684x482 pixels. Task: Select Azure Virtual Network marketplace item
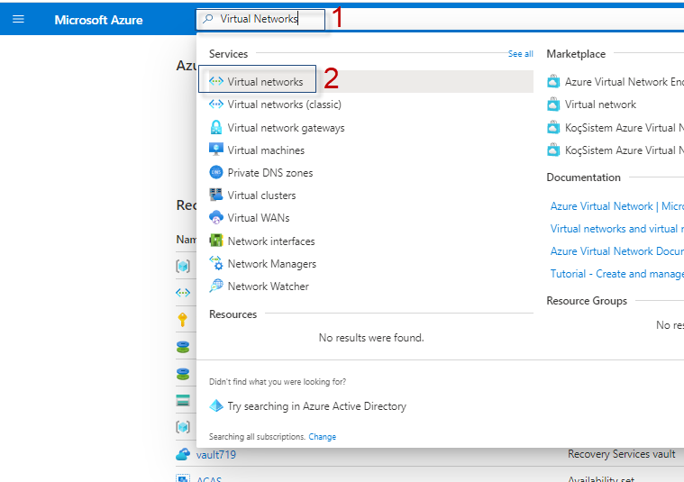[x=625, y=82]
